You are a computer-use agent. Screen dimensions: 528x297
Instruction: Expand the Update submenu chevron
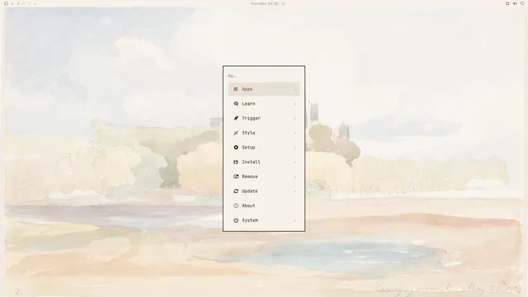(295, 191)
